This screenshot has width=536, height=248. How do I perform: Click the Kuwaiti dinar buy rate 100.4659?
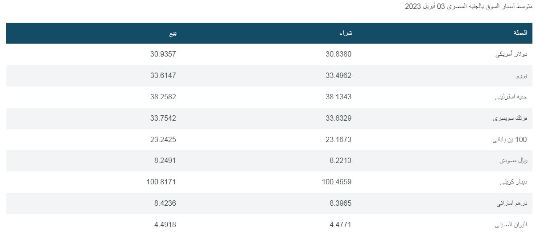tap(337, 182)
